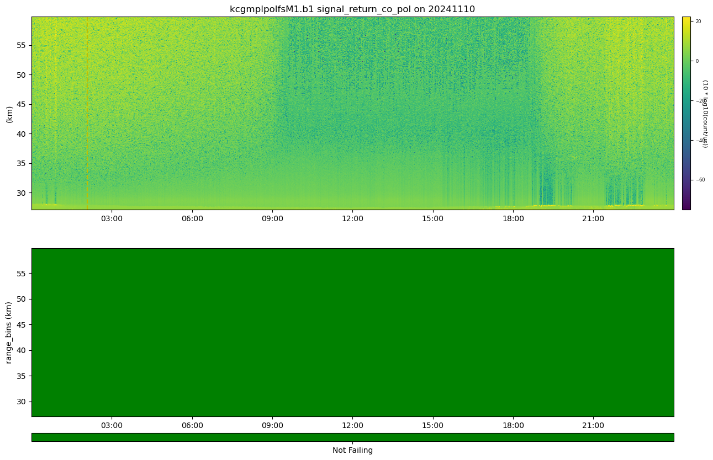Click the 55 y-axis tick on the top plot
713x460 pixels.
[x=22, y=45]
